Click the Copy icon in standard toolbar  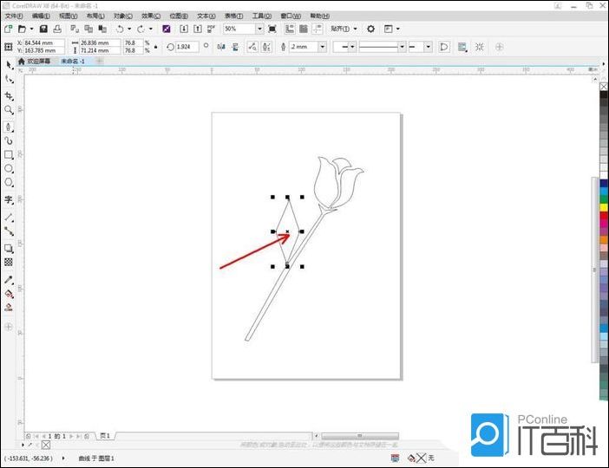[88, 29]
